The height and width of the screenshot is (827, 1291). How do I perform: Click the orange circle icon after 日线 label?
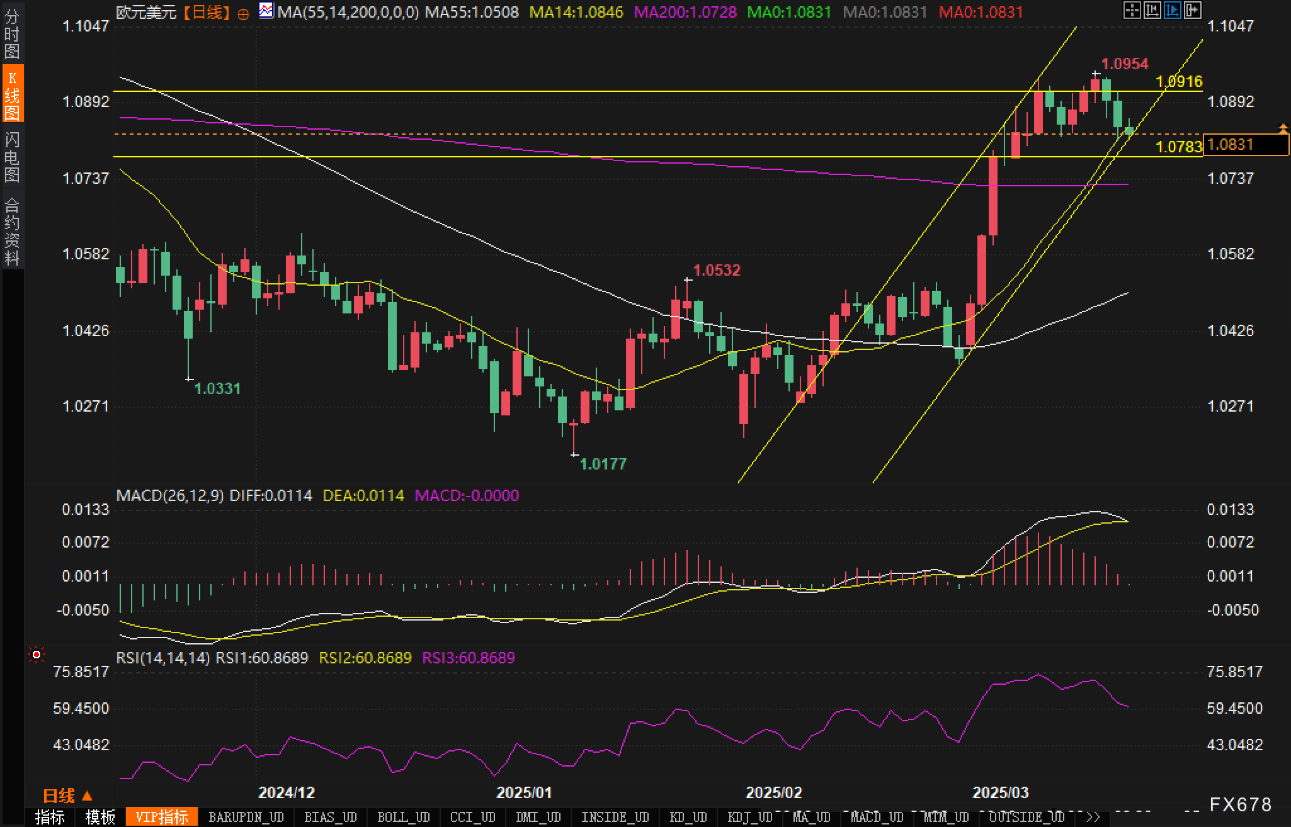[x=244, y=14]
